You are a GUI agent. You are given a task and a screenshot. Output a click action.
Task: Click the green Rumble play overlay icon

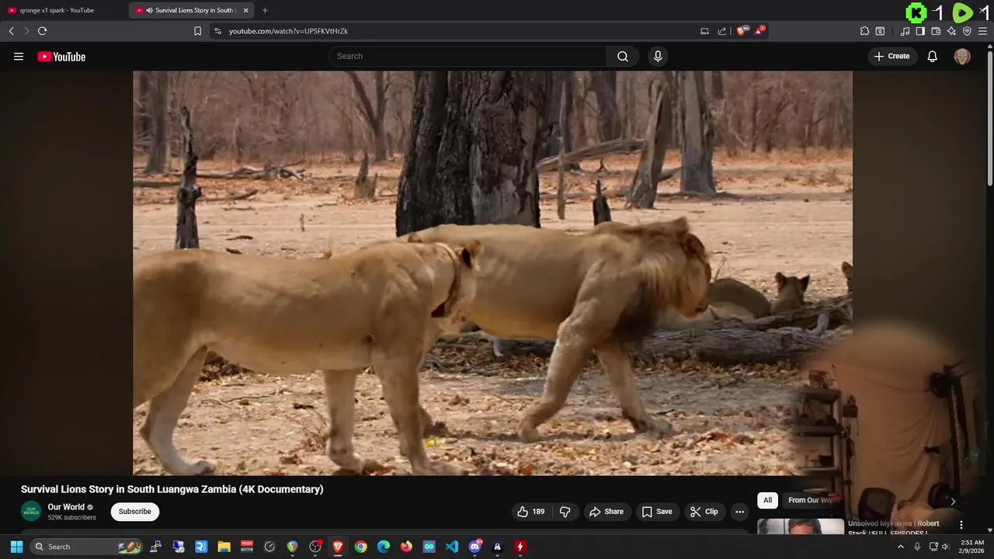click(x=962, y=12)
